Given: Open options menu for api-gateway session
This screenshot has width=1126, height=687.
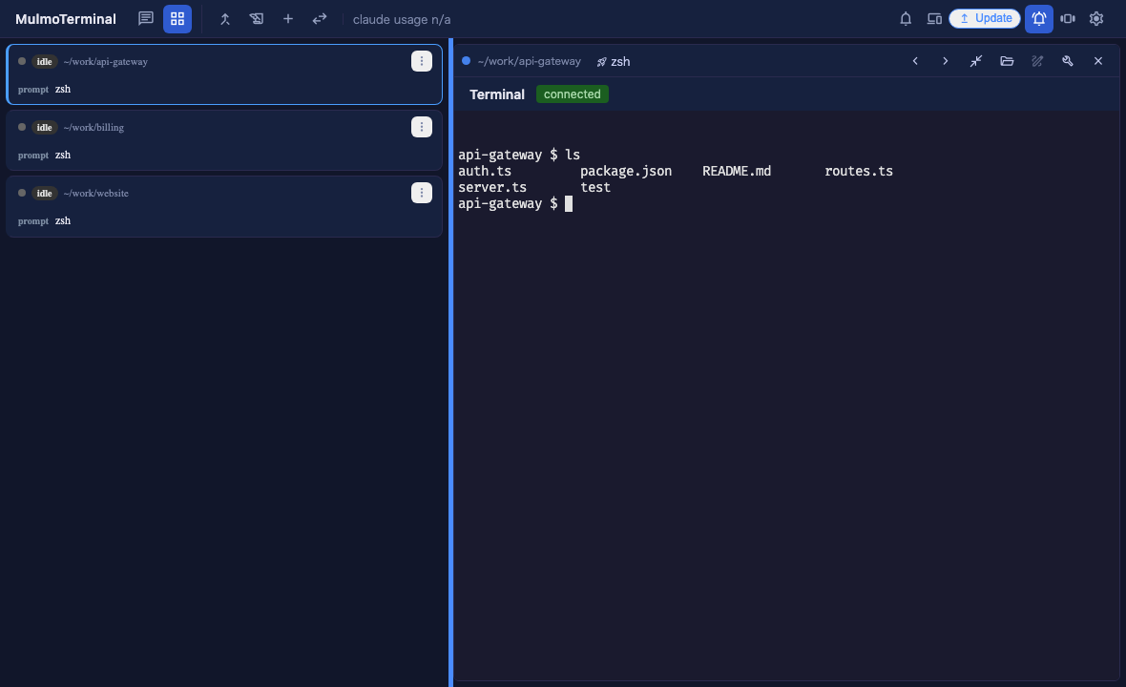Looking at the screenshot, I should (x=422, y=61).
